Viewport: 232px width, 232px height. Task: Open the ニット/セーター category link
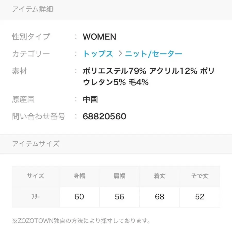tap(154, 54)
